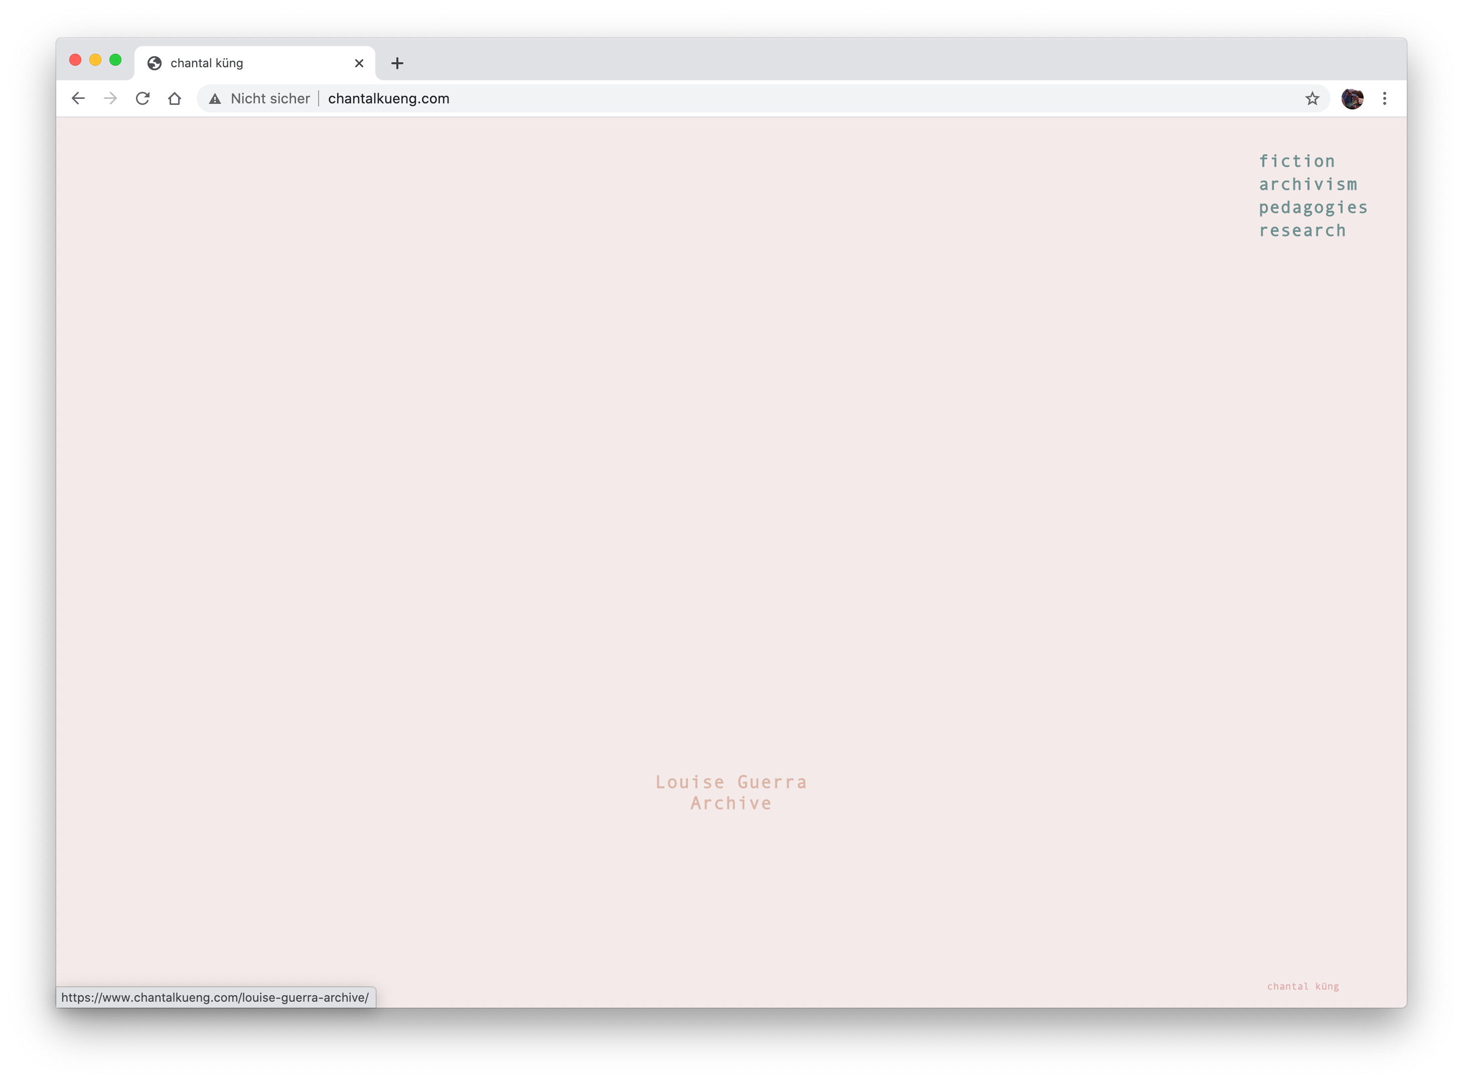
Task: Open the 'fiction' menu link
Action: (1296, 161)
